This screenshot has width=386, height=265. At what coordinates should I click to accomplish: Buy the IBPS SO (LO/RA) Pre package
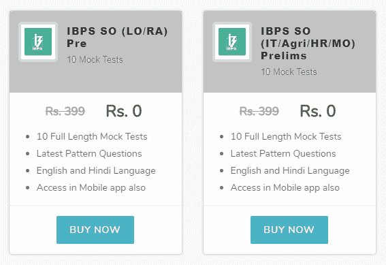tap(95, 230)
